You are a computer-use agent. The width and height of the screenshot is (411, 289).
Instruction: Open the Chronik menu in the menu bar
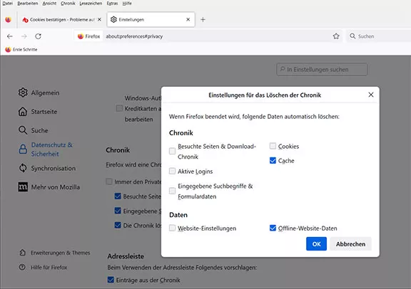(68, 4)
